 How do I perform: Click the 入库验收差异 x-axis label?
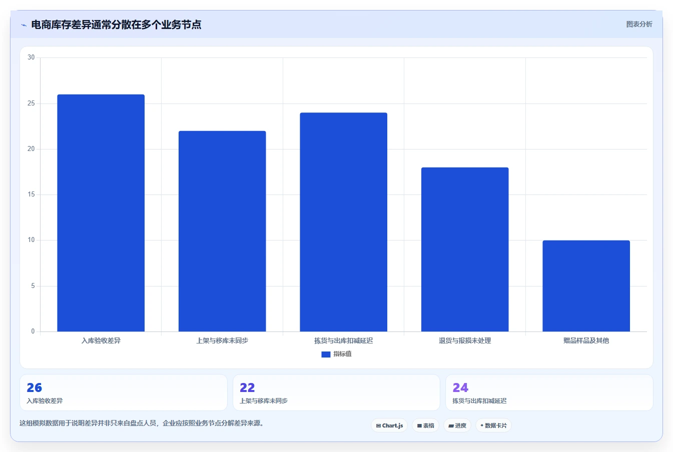click(101, 340)
